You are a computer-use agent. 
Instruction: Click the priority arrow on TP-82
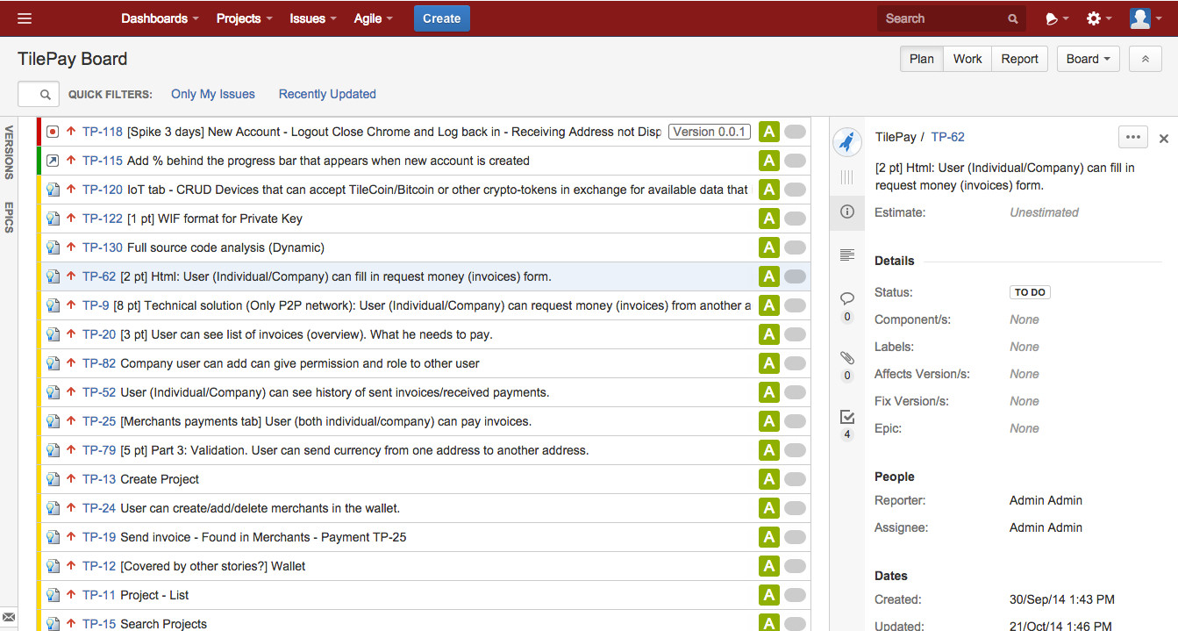pyautogui.click(x=71, y=363)
